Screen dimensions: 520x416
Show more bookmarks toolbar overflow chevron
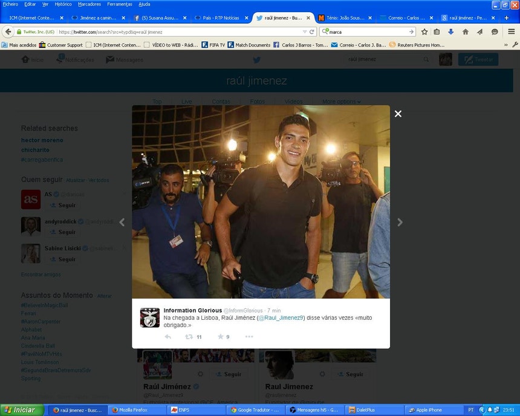click(x=506, y=45)
